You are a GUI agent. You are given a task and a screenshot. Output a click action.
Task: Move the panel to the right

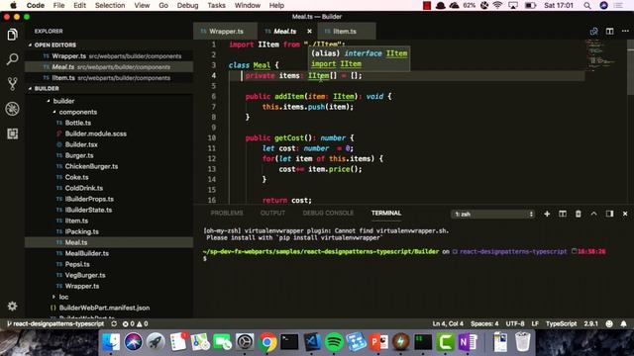click(x=609, y=214)
